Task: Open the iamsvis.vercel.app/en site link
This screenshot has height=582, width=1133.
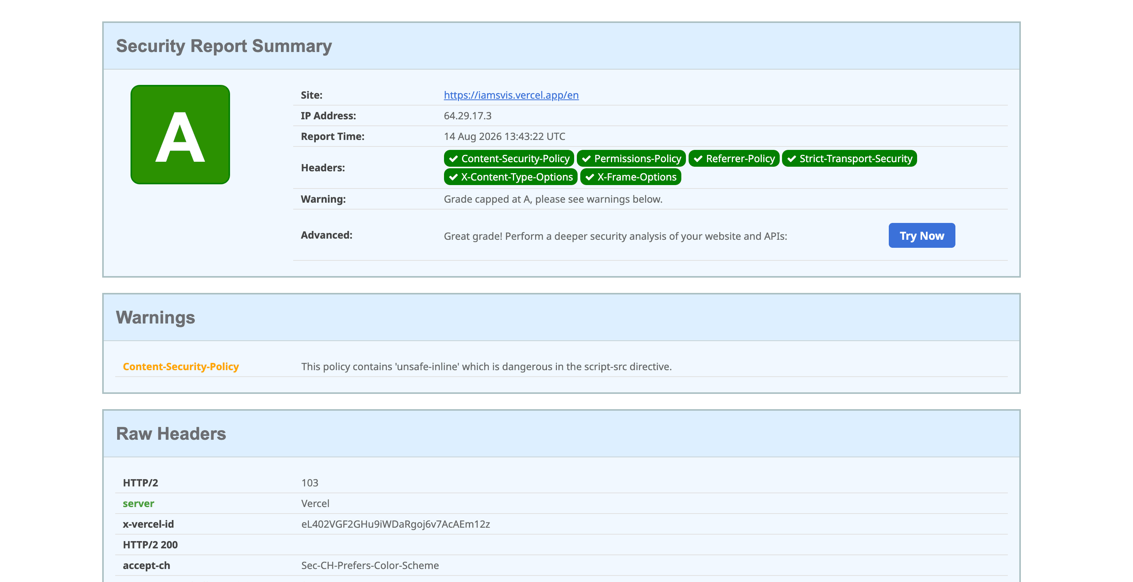Action: [511, 95]
